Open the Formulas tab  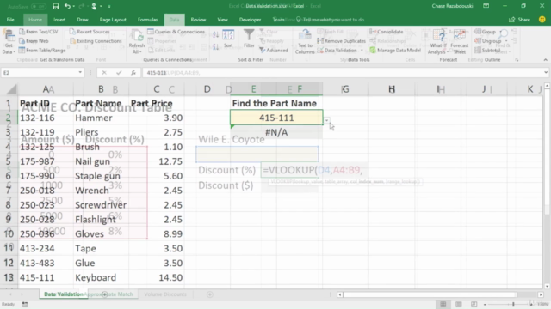click(147, 20)
